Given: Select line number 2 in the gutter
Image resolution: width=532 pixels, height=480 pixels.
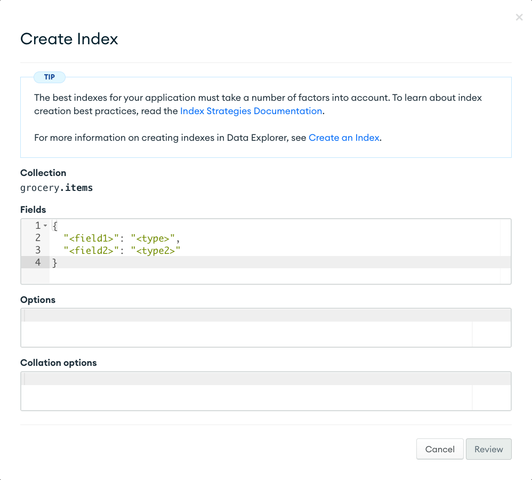Looking at the screenshot, I should (x=38, y=238).
